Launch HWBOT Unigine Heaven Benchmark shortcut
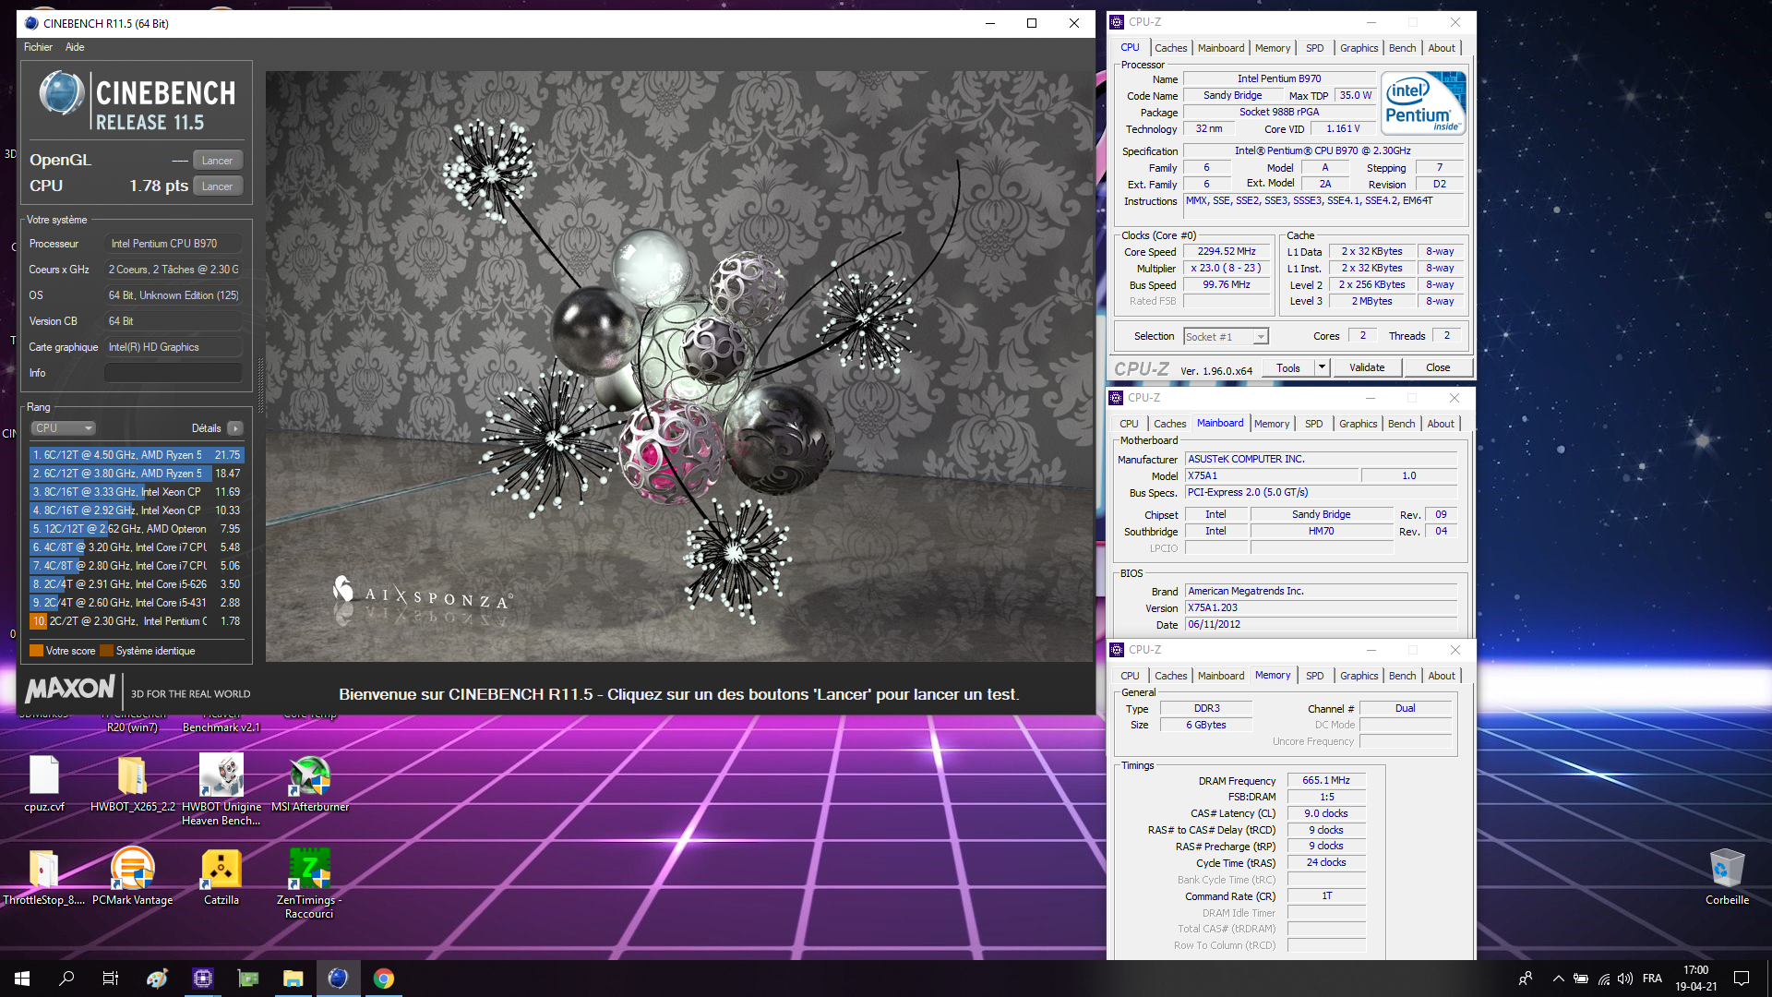The image size is (1772, 997). [x=221, y=789]
